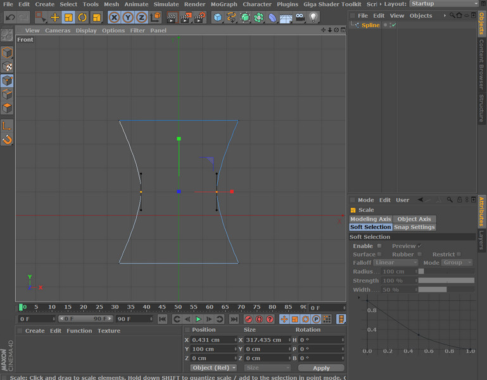487x380 pixels.
Task: Click the light bulb Light icon
Action: 313,17
